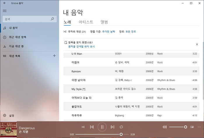Viewport: 204px width, 138px height.
Task: Switch to 앨범 tab
Action: pyautogui.click(x=104, y=22)
